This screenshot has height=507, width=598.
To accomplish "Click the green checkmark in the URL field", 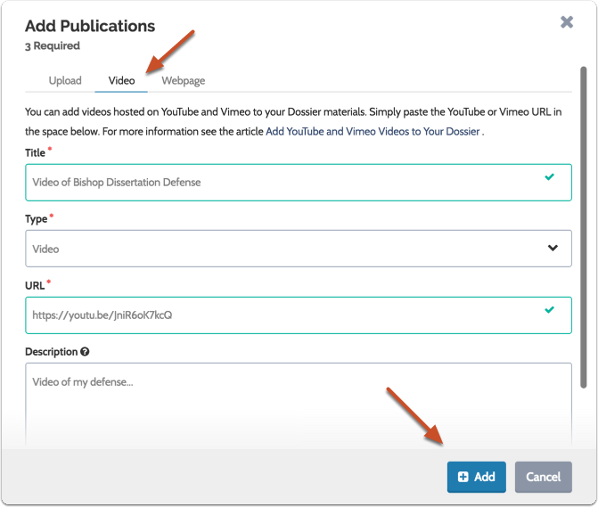I will point(549,309).
